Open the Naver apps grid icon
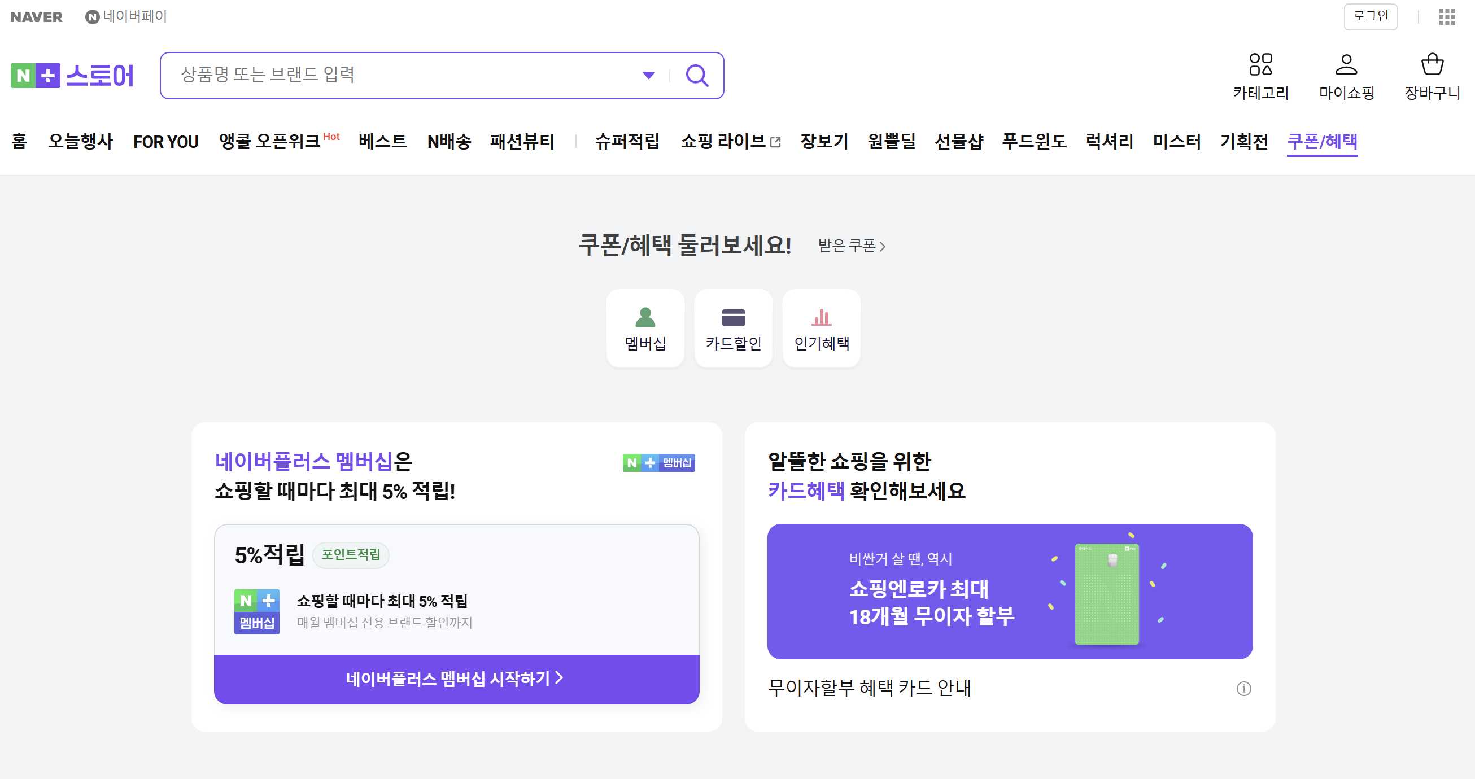The image size is (1475, 779). coord(1446,16)
